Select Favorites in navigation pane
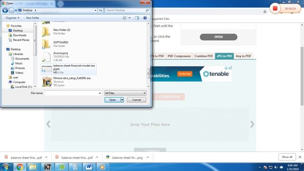The width and height of the screenshot is (304, 171). 16,26
